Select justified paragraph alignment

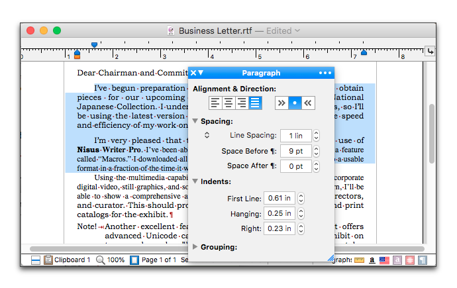[x=255, y=103]
